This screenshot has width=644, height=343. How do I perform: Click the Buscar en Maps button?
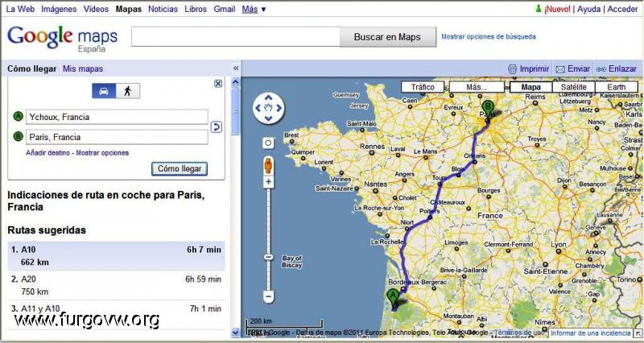387,37
